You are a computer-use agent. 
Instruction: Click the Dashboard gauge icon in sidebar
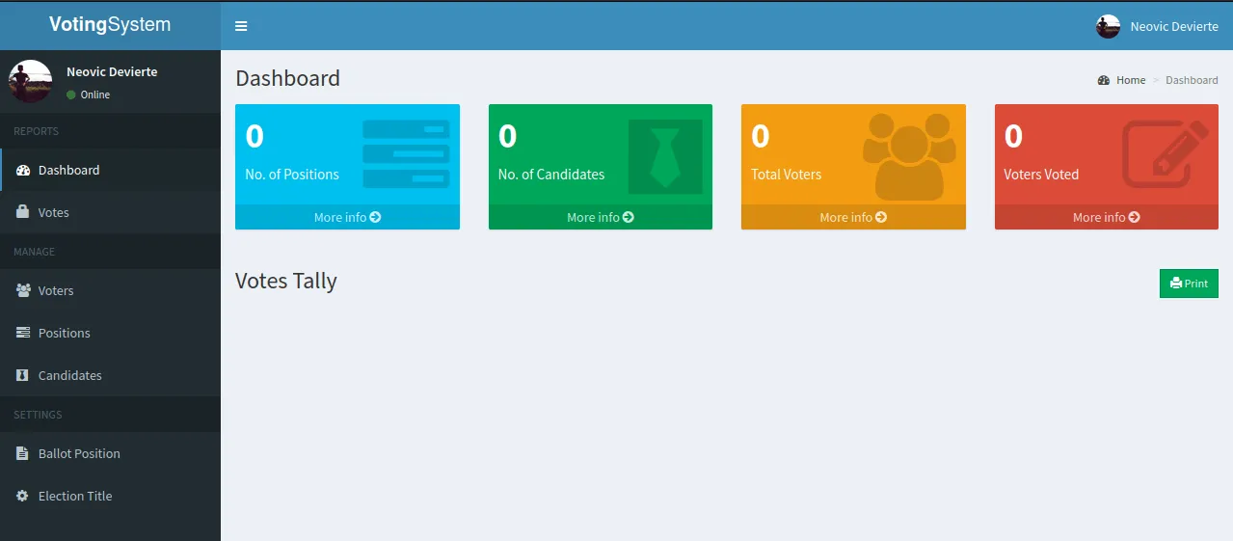tap(23, 171)
